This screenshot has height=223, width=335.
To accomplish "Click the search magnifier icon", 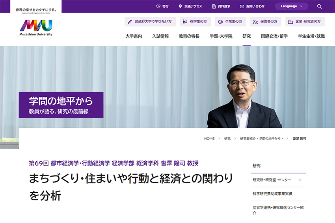I will click(319, 6).
